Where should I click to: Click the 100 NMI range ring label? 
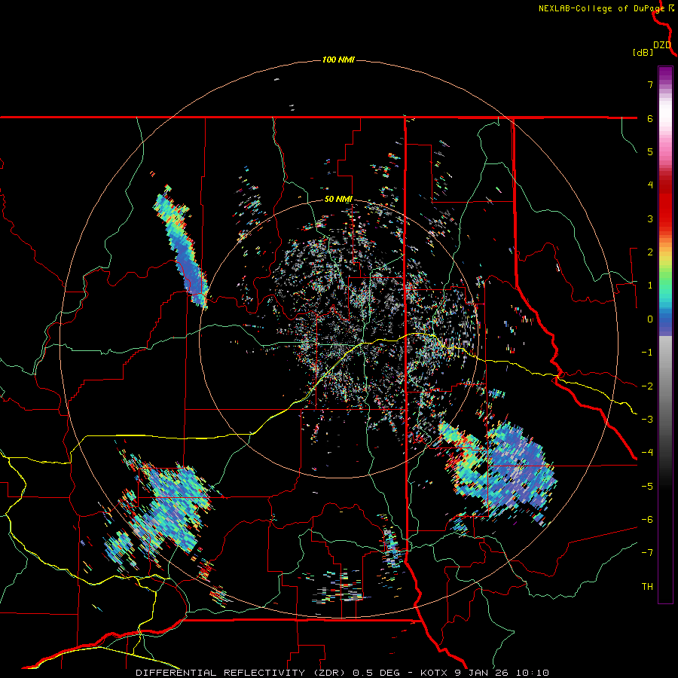338,60
